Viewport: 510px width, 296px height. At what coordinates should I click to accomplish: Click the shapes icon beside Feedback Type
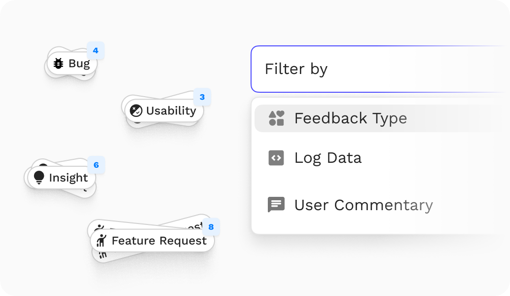point(277,118)
